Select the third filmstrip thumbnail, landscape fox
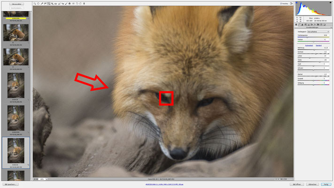The width and height of the screenshot is (334, 188). pyautogui.click(x=16, y=57)
